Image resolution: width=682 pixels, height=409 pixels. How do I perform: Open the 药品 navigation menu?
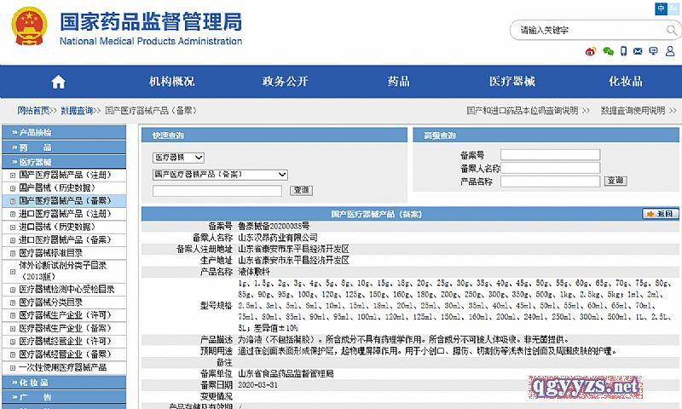[398, 82]
